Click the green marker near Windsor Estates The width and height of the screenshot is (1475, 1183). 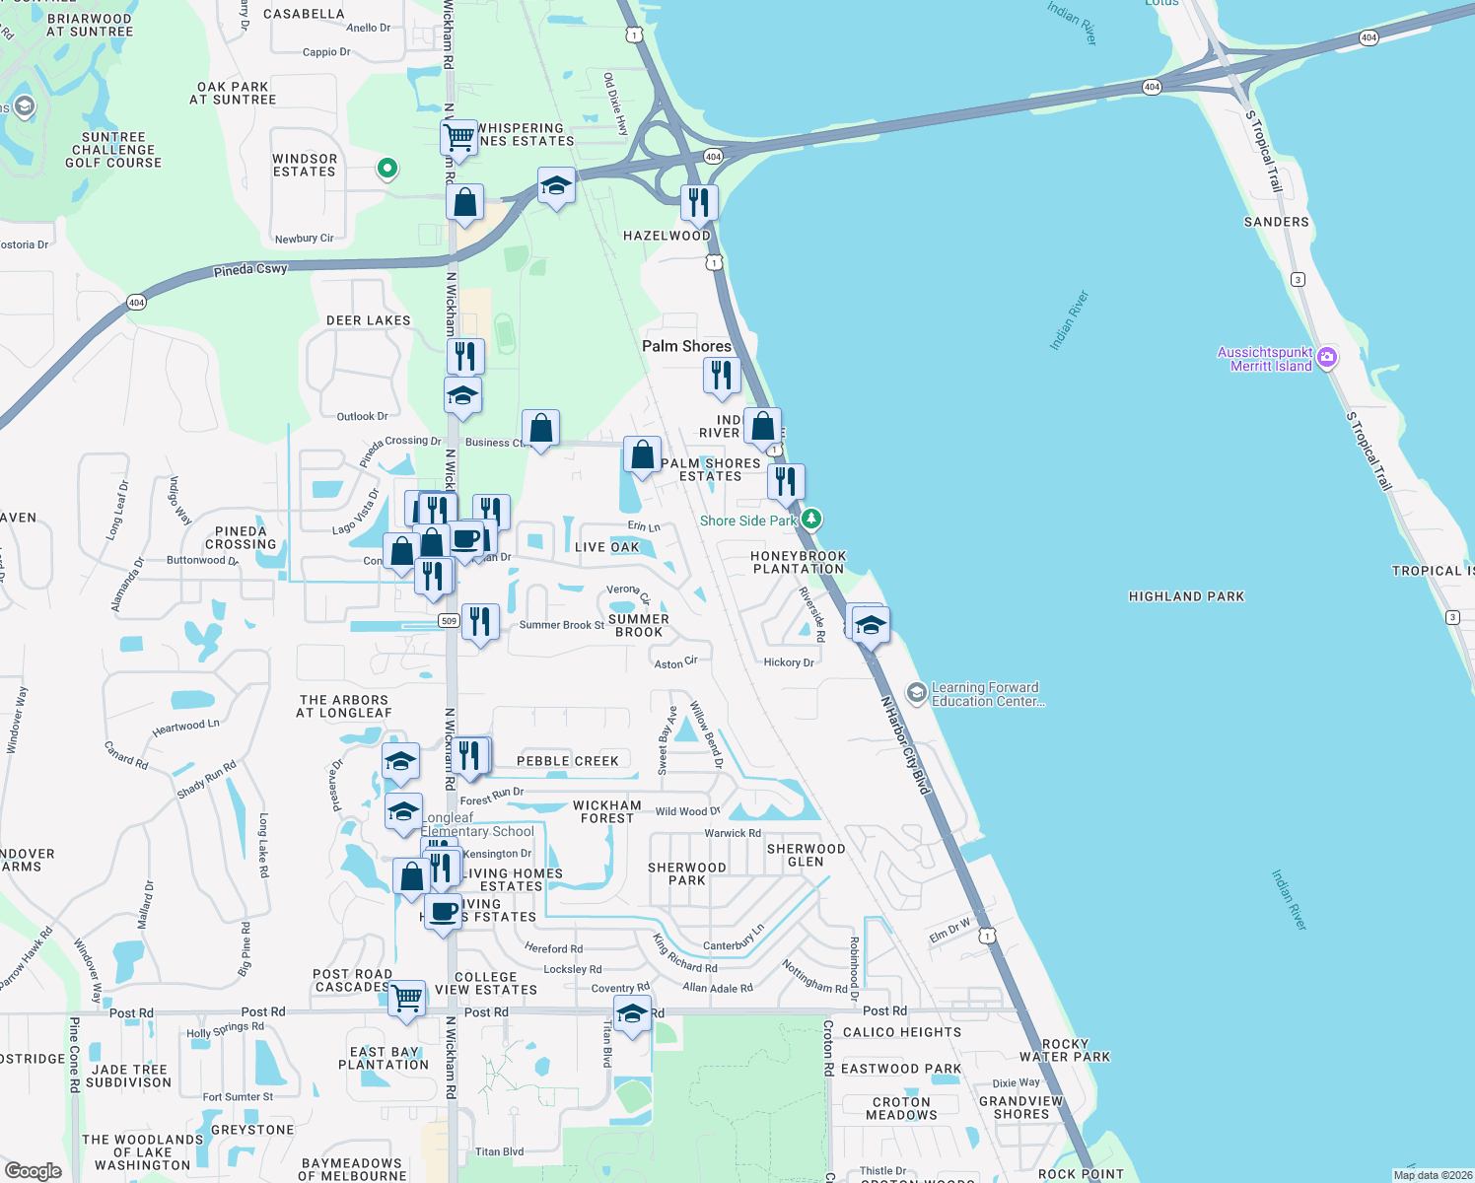point(386,170)
